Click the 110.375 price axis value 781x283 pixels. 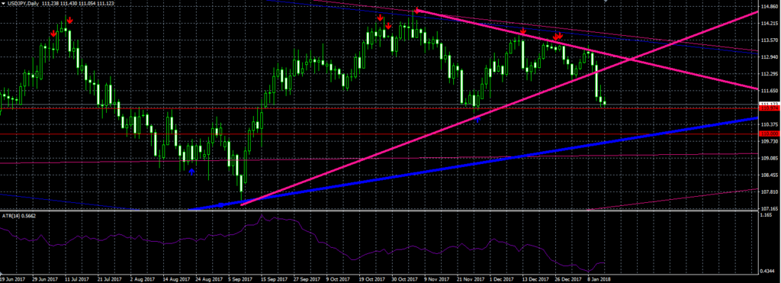(770, 124)
